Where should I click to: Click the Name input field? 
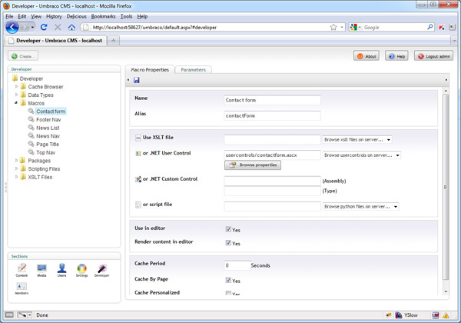point(272,100)
